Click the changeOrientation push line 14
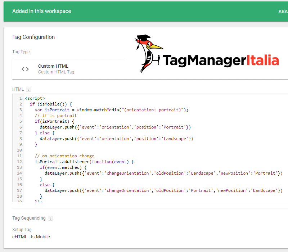 pyautogui.click(x=163, y=173)
